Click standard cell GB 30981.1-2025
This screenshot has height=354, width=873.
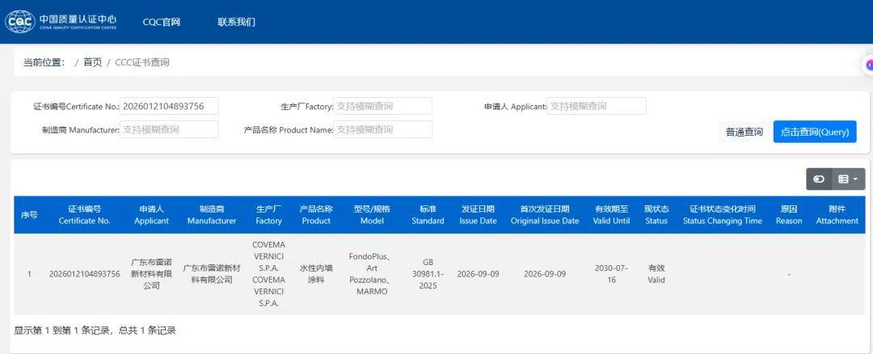428,274
